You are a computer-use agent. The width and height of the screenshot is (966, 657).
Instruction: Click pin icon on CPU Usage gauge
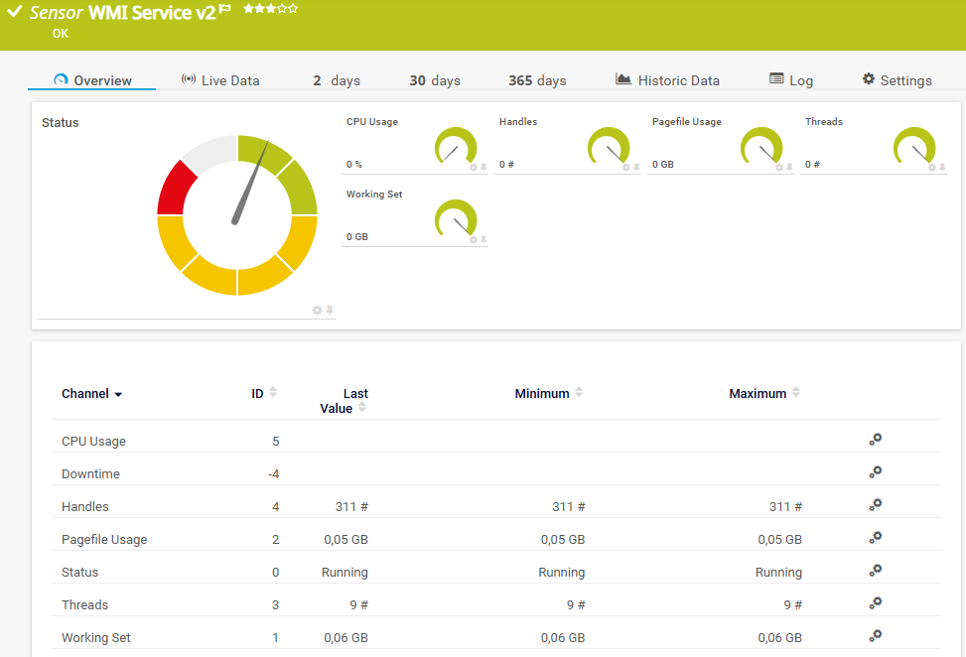coord(483,168)
